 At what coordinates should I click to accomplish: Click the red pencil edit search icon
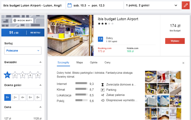pyautogui.click(x=186, y=5)
